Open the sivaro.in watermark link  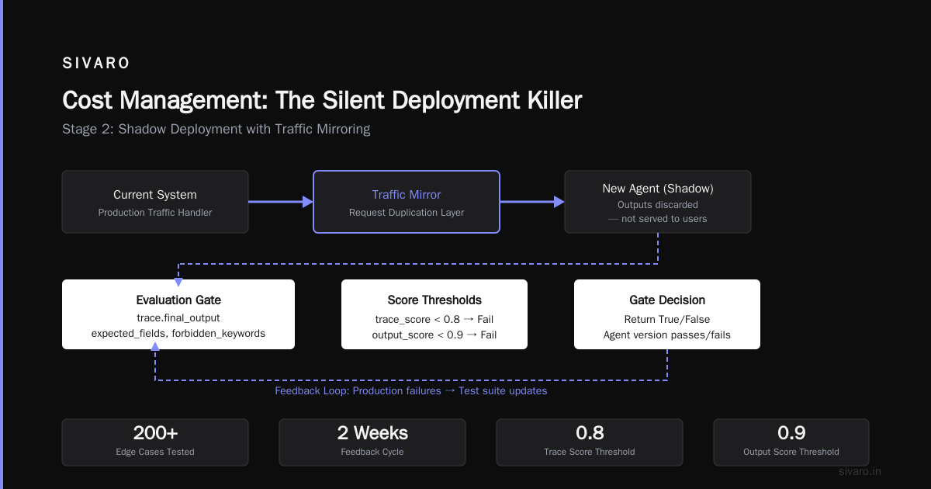point(860,471)
